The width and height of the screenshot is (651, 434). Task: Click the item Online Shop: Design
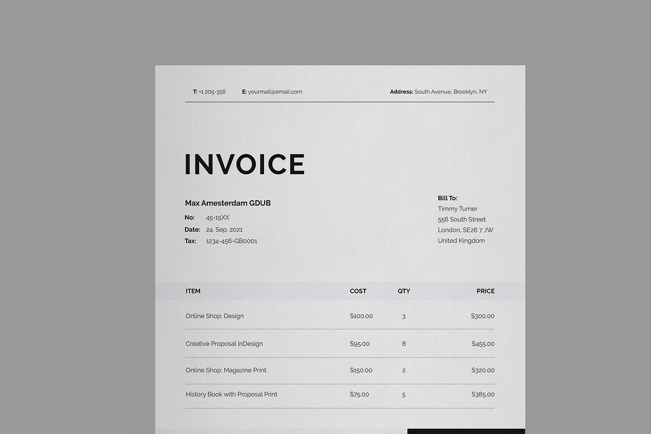click(x=215, y=316)
